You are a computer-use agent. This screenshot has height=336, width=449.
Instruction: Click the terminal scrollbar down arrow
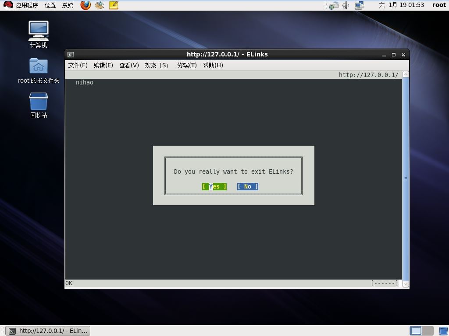406,284
